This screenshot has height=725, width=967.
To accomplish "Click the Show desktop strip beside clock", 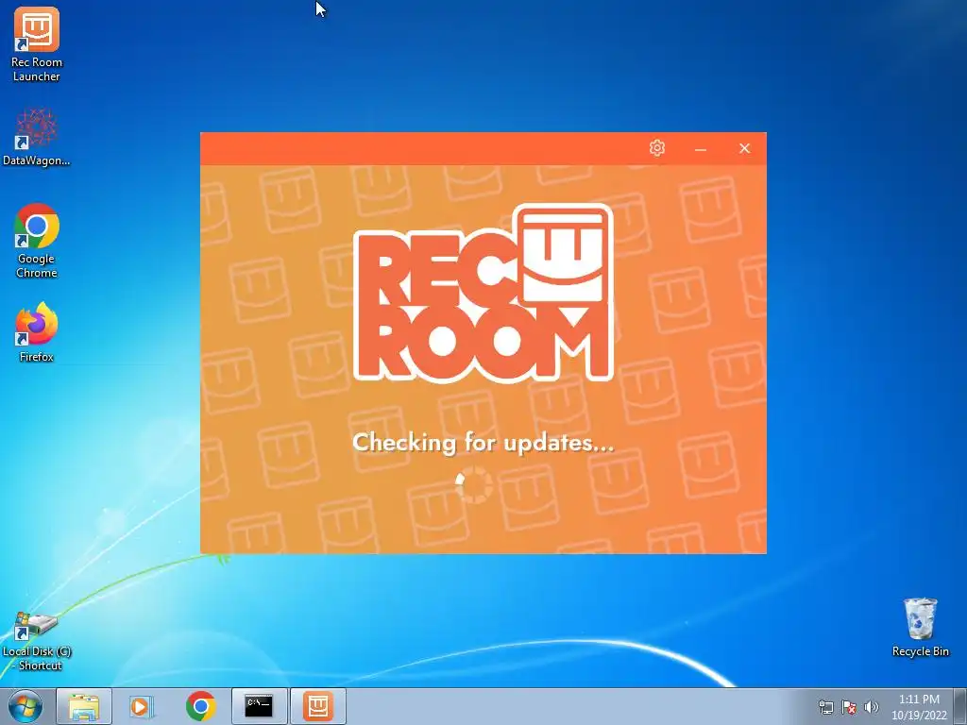I will [x=960, y=706].
